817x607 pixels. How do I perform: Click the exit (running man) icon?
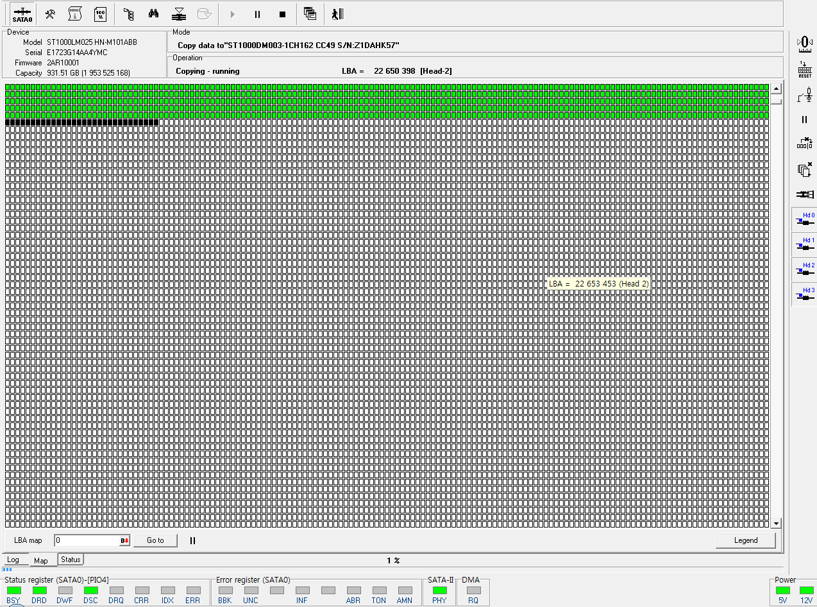point(338,13)
